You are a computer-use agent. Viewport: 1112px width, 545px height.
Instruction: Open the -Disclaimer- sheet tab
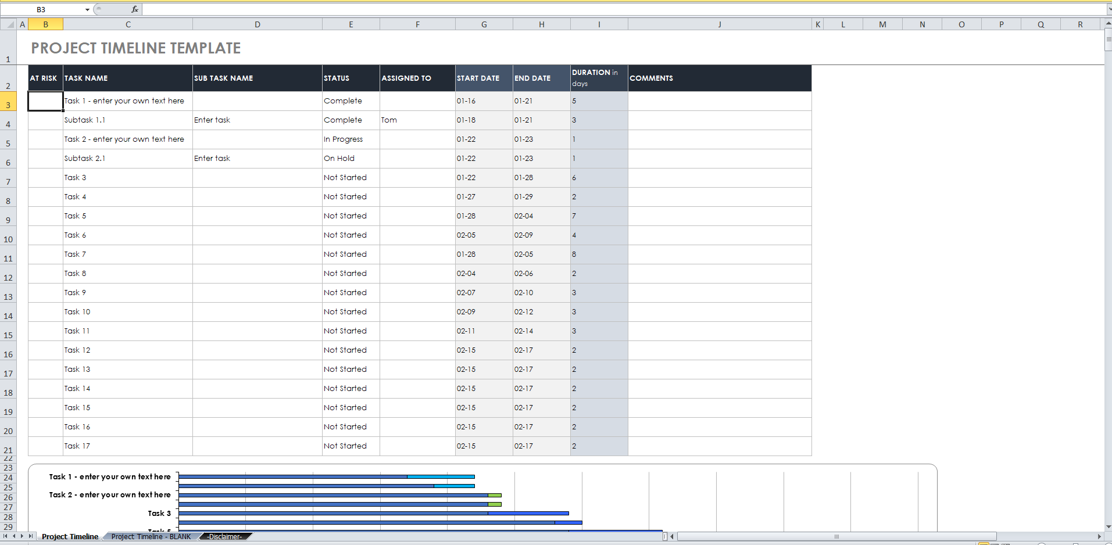(225, 536)
